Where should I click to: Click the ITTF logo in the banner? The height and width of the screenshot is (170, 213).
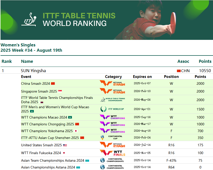pos(29,19)
